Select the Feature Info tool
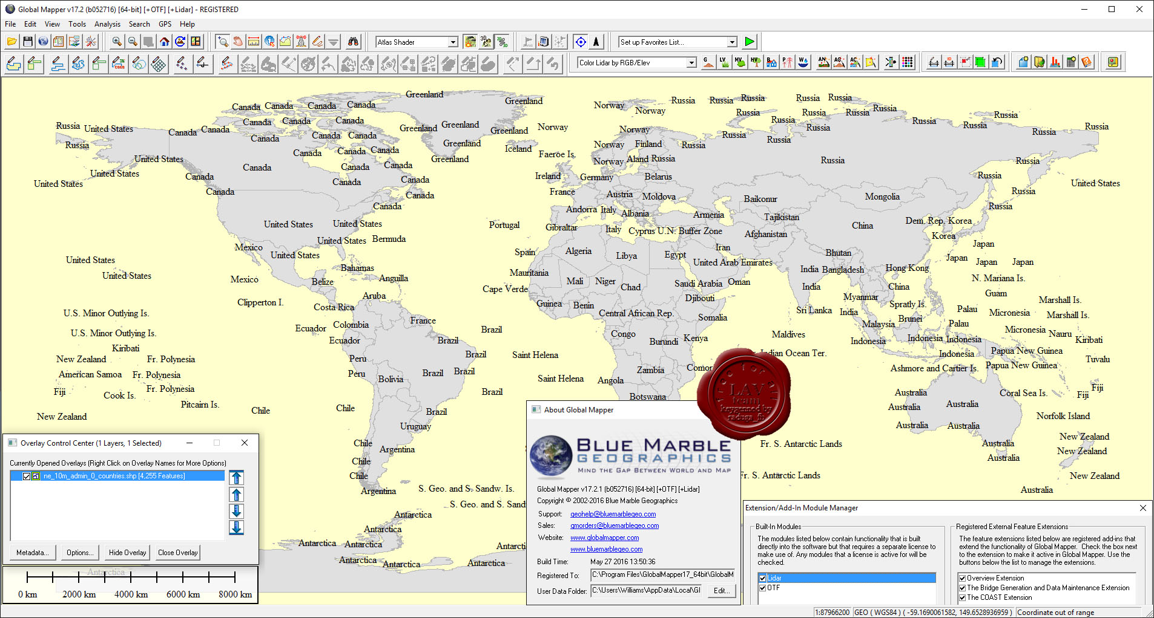 point(269,42)
